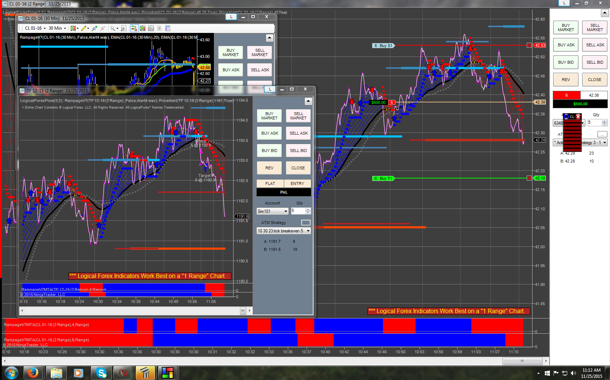Click main chart horizontal scrollbar thumb
Image resolution: width=610 pixels, height=380 pixels.
522,361
